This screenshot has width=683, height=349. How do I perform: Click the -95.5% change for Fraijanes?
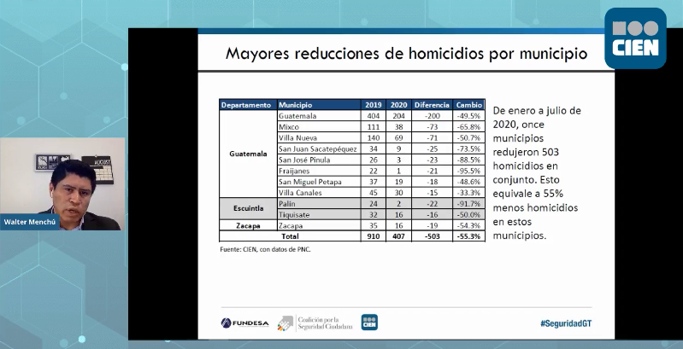(x=469, y=171)
